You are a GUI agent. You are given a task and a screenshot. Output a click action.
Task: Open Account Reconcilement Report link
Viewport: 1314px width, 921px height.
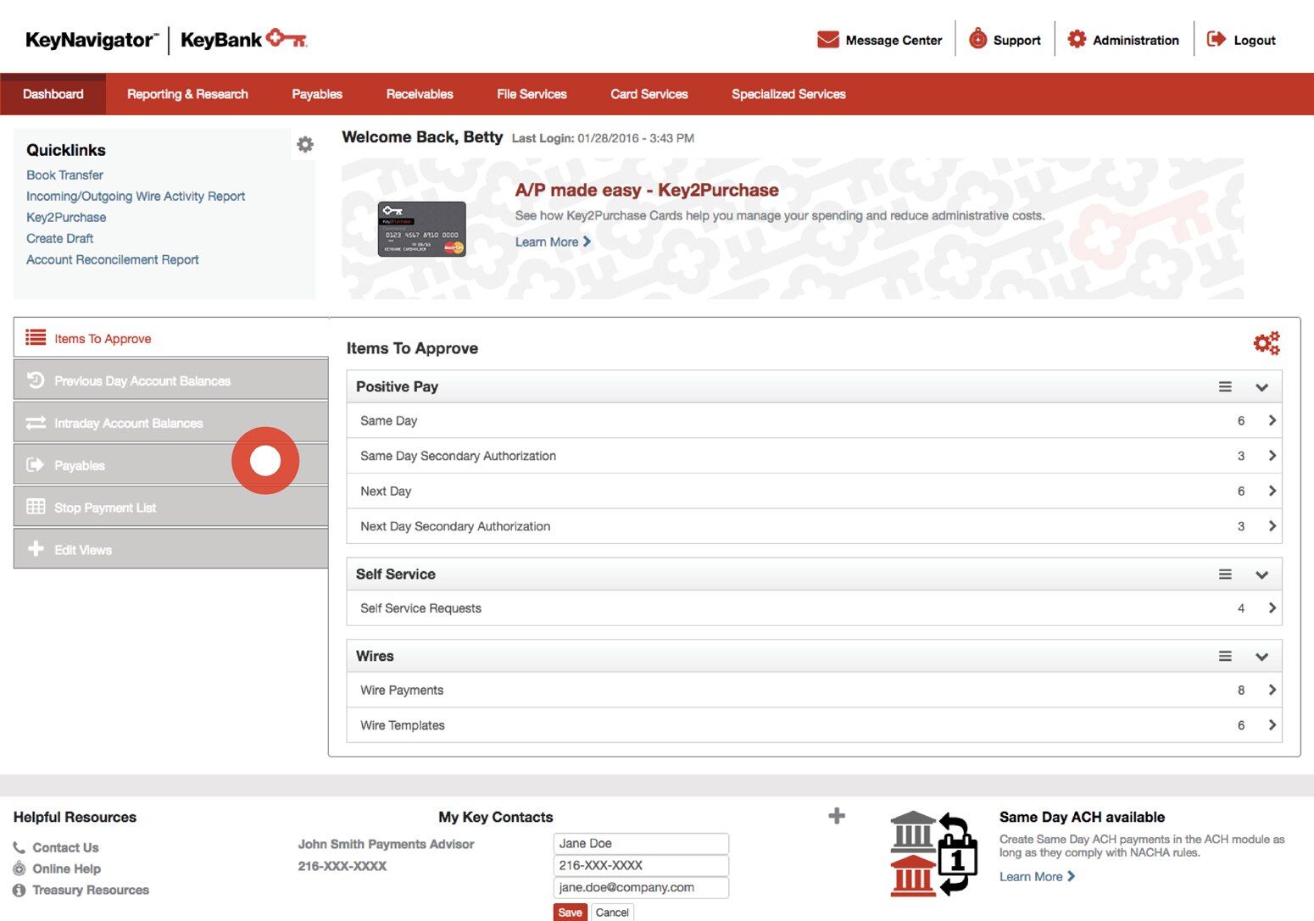pyautogui.click(x=113, y=259)
